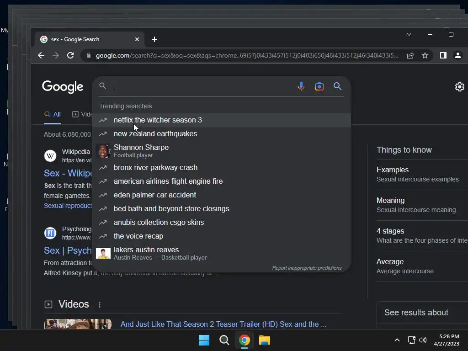Click 'Report inappropriate predictions' link
Screen dimensions: 468x351
tap(307, 268)
